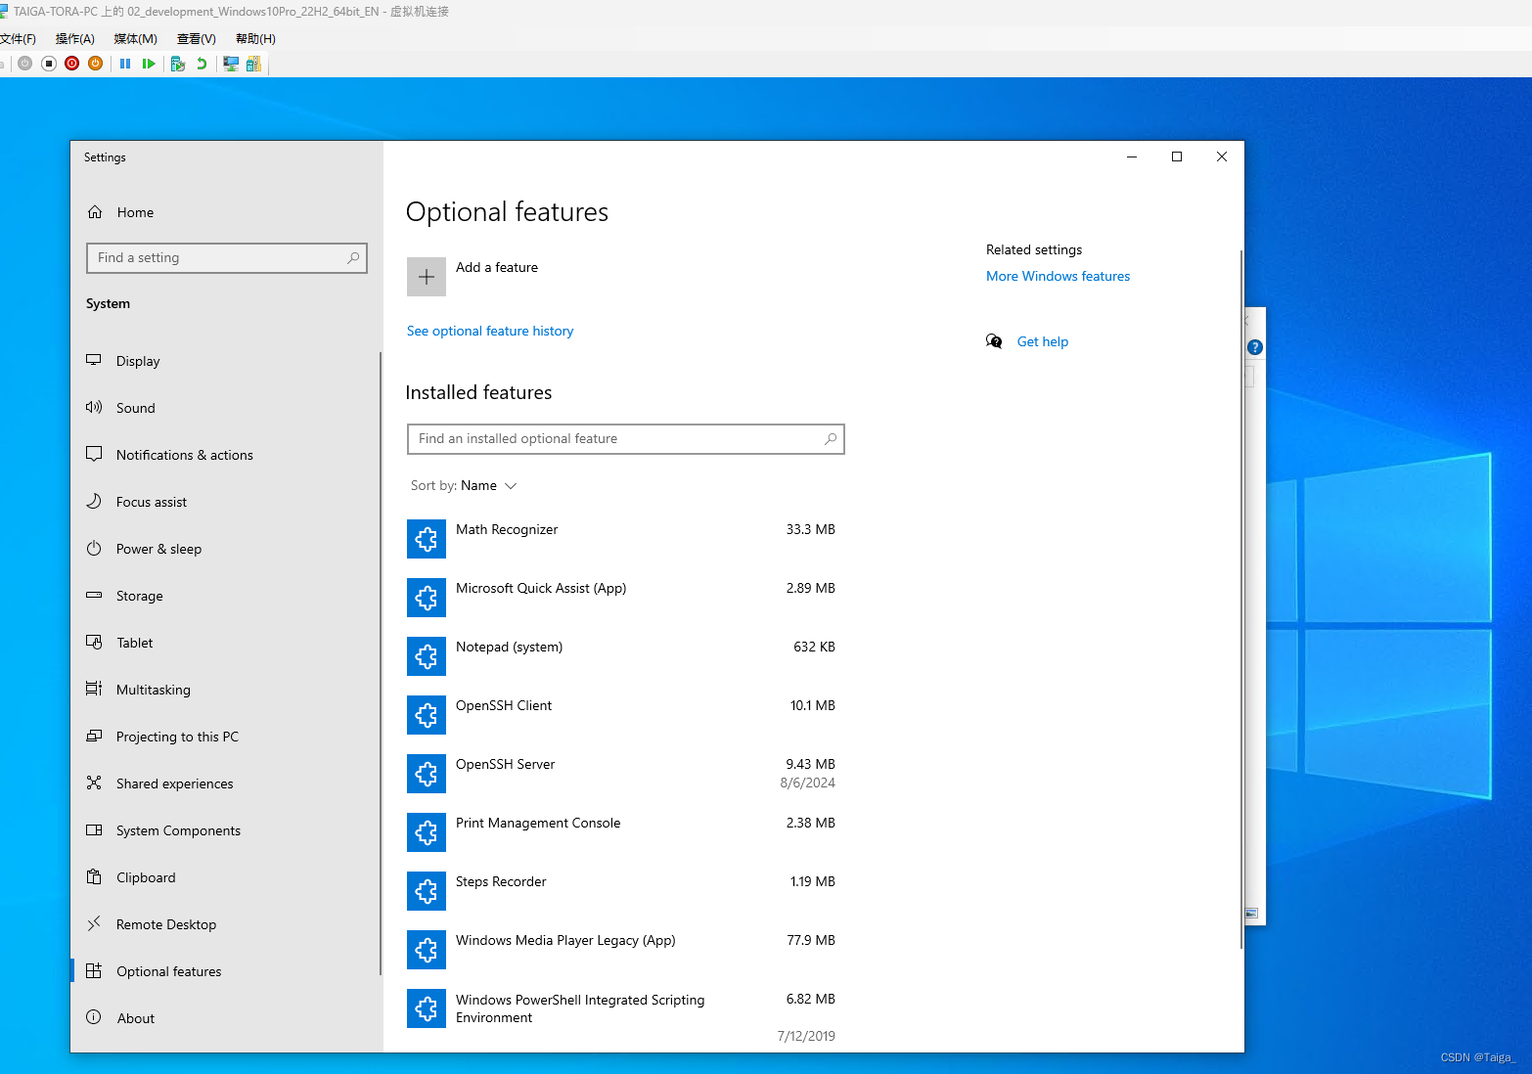Viewport: 1532px width, 1074px height.
Task: Click blue help icon in window behind Settings
Action: [1255, 347]
